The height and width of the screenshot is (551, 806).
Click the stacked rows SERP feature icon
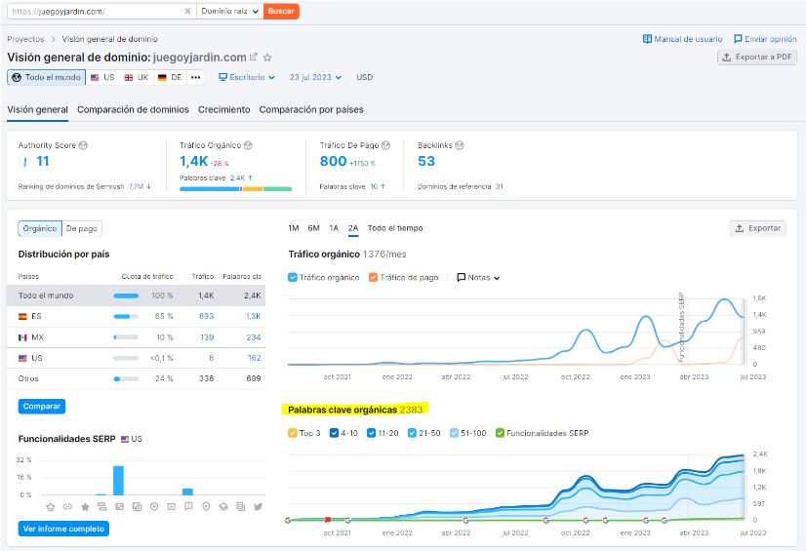pos(102,507)
